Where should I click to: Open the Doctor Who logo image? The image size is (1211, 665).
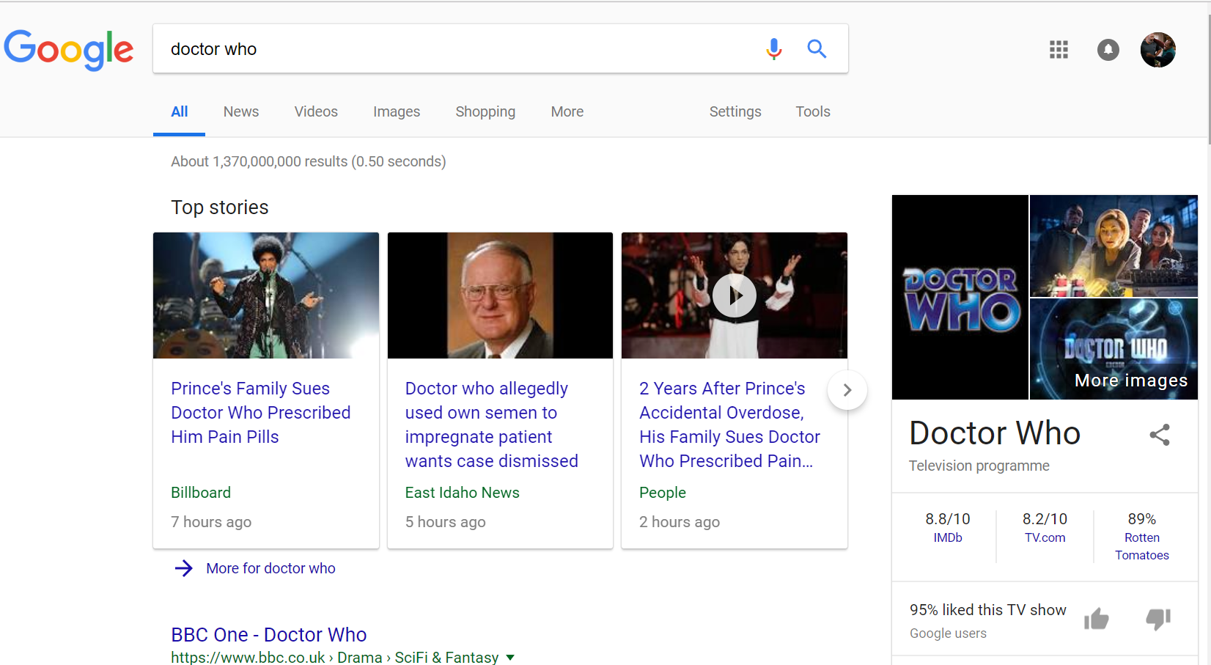pos(960,297)
